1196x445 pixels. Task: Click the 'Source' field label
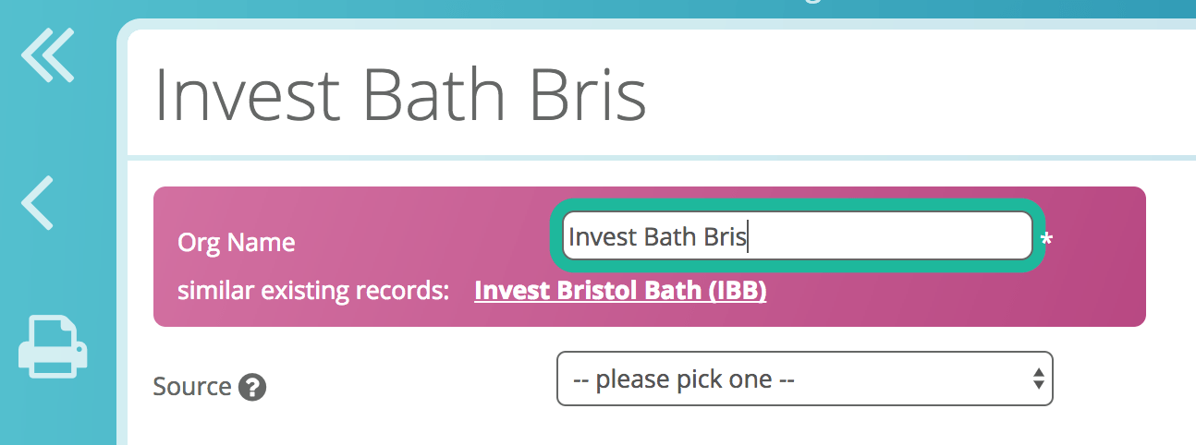click(192, 386)
